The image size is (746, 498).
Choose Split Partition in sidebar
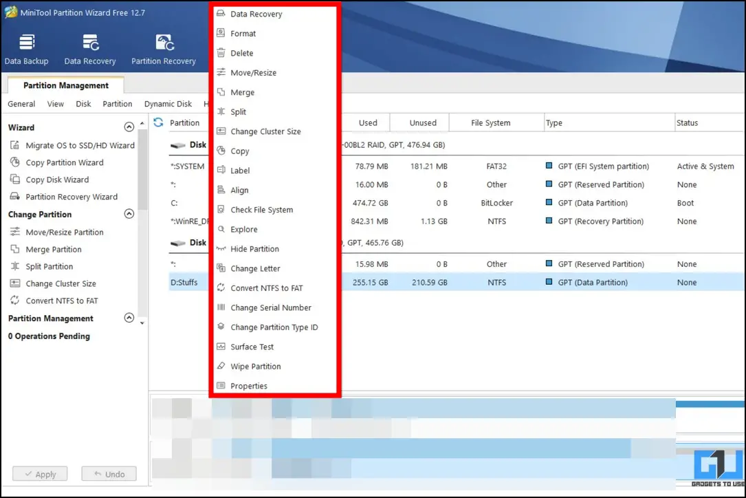coord(41,266)
